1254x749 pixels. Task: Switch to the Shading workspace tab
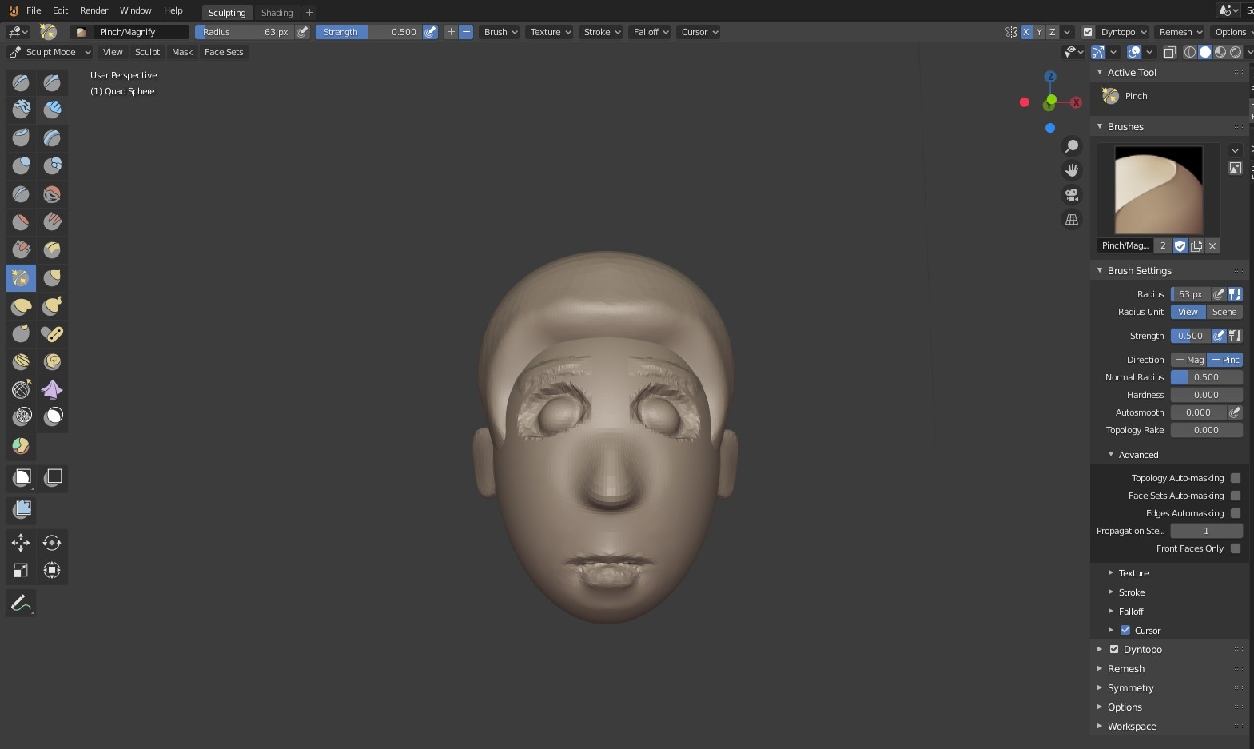(277, 13)
